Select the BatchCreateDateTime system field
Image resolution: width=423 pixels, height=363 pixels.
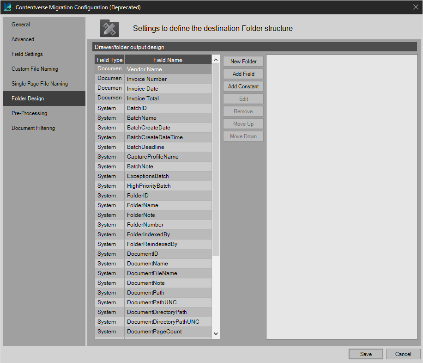click(x=153, y=137)
